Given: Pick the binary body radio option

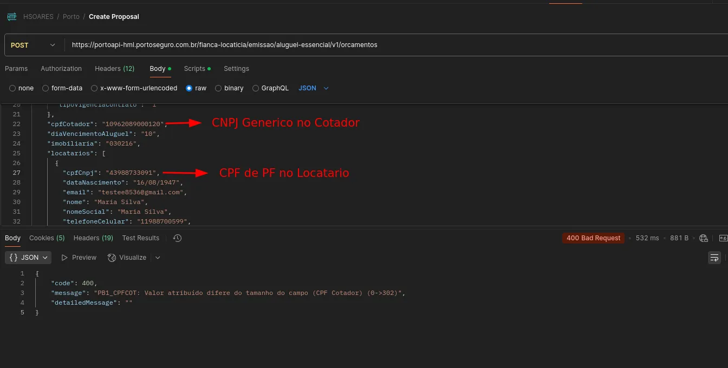Looking at the screenshot, I should pos(218,88).
